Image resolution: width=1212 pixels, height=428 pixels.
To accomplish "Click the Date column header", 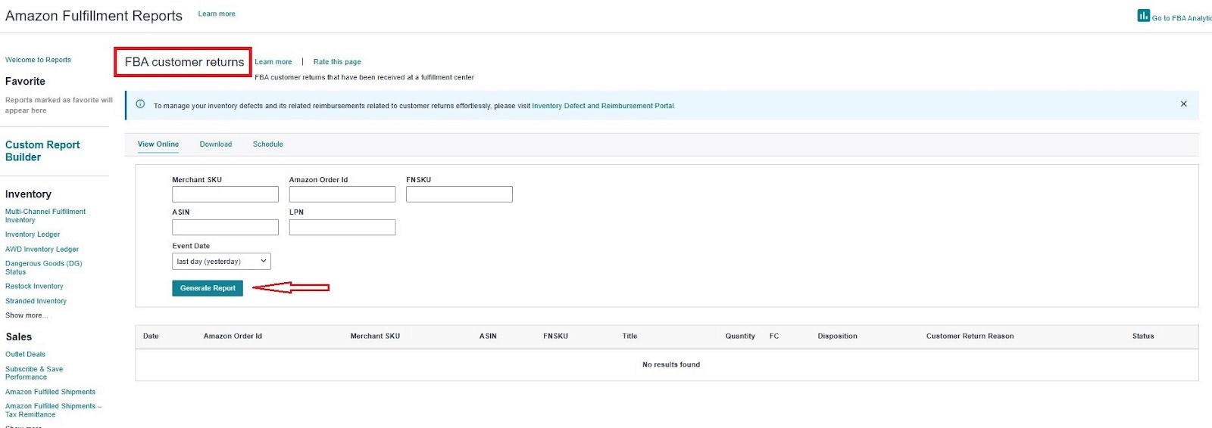I will coord(151,336).
